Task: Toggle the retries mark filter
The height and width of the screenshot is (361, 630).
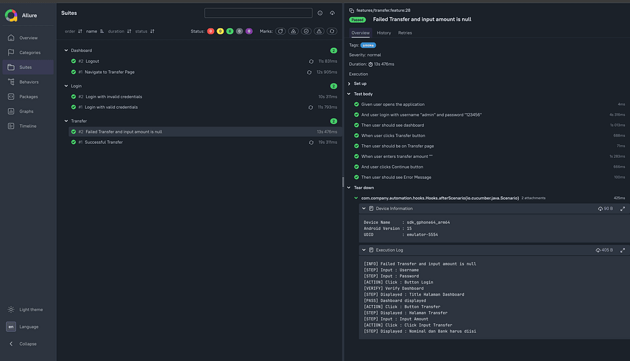Action: pyautogui.click(x=332, y=31)
